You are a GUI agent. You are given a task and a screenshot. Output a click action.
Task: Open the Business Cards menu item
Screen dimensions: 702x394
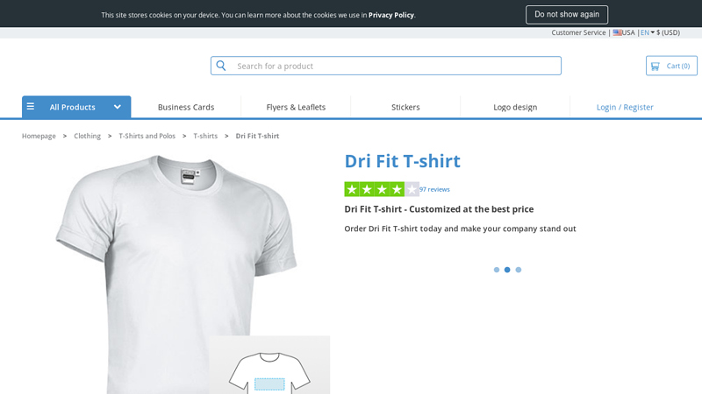[x=186, y=107]
